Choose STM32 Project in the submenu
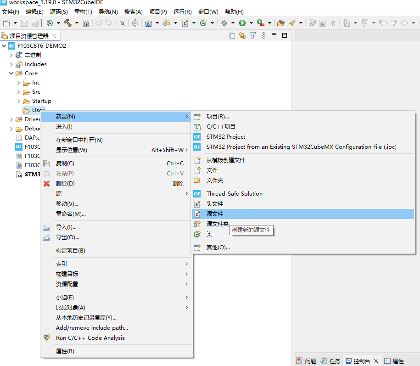This screenshot has width=420, height=366. (x=303, y=137)
